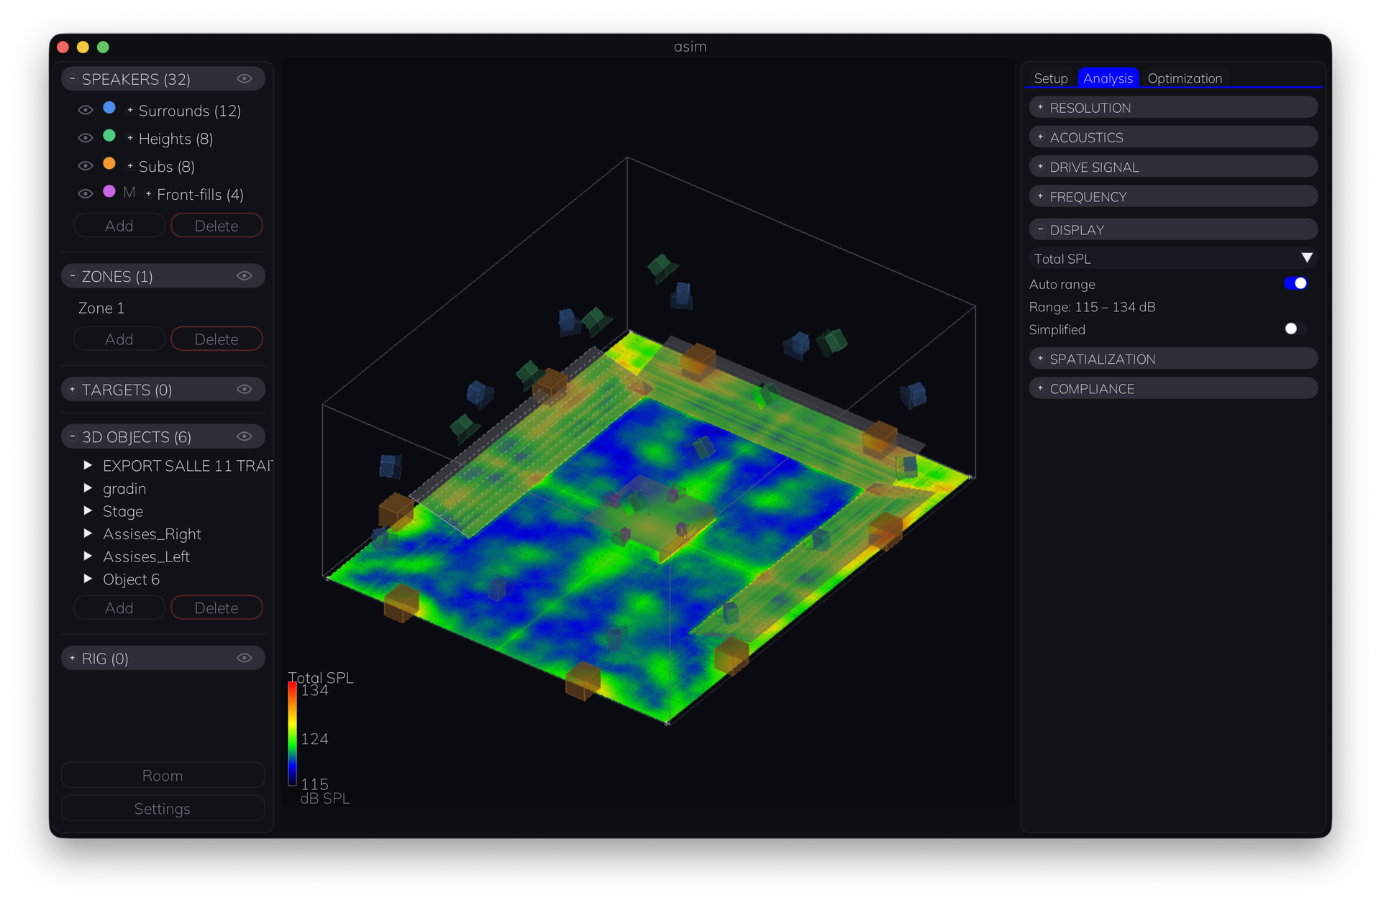Toggle visibility eye for Heights group

[x=86, y=138]
